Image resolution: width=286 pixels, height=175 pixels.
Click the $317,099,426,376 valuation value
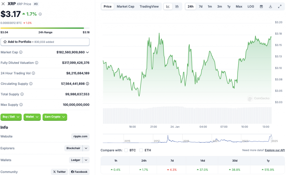coord(76,63)
